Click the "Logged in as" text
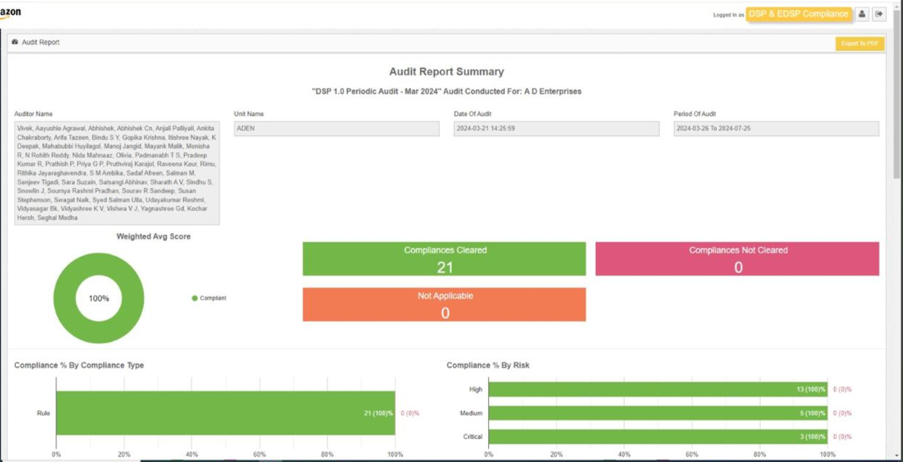The image size is (903, 462). click(x=729, y=15)
